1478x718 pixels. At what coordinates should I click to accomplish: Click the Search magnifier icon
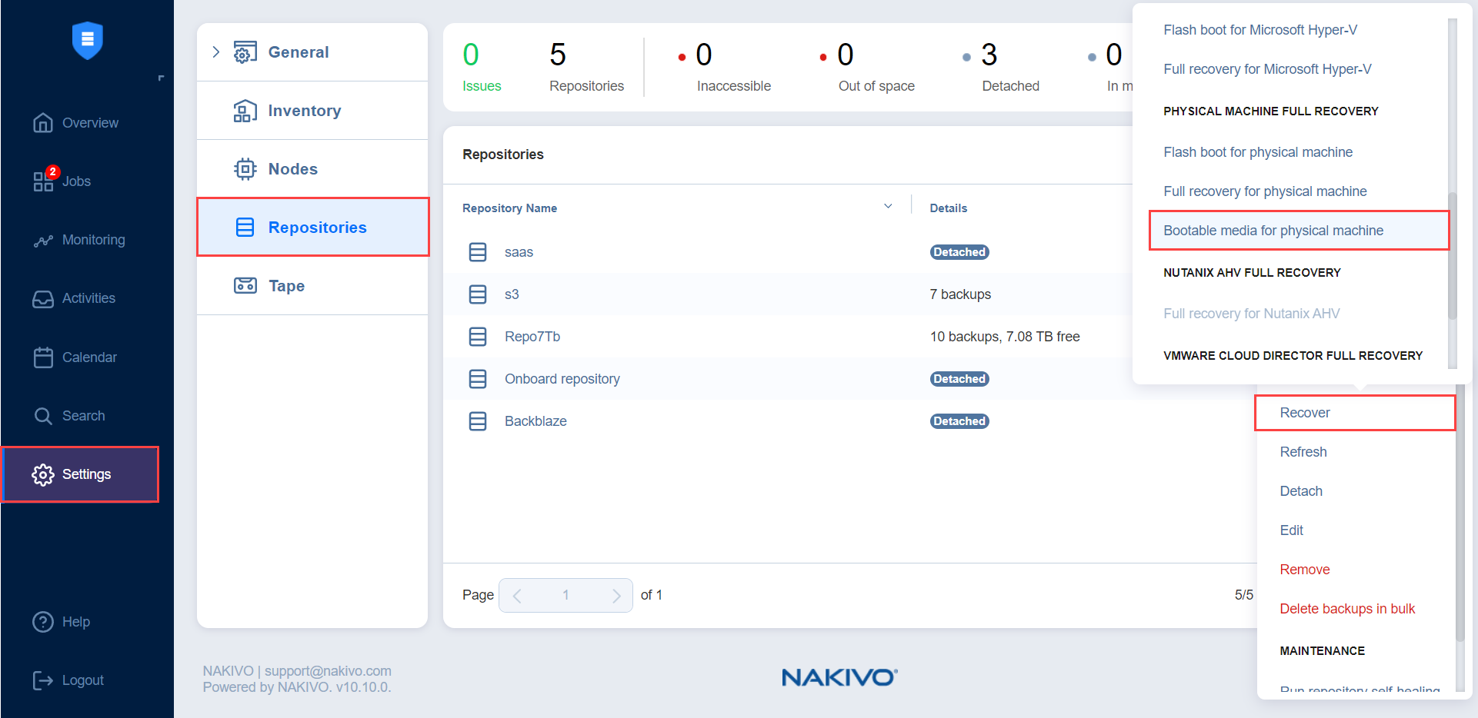coord(43,416)
